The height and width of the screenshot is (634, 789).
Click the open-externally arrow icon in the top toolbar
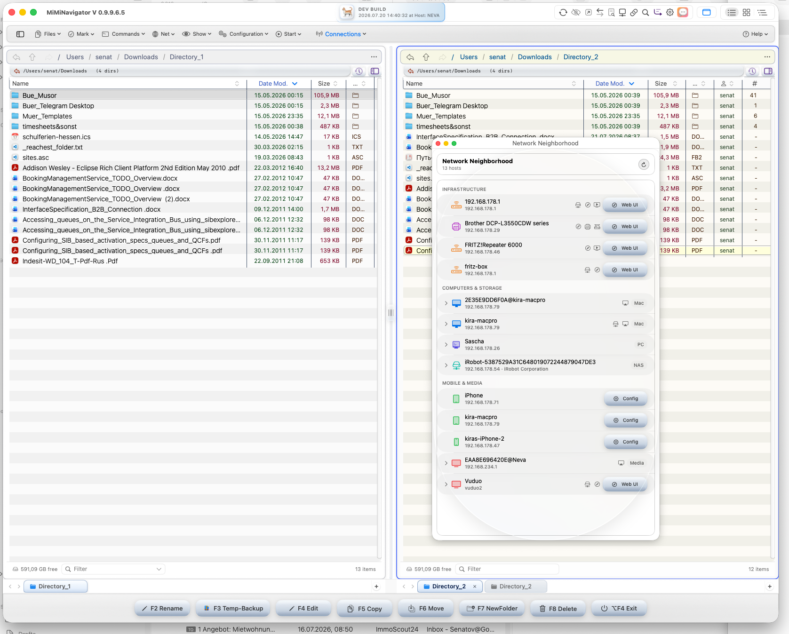tap(589, 13)
